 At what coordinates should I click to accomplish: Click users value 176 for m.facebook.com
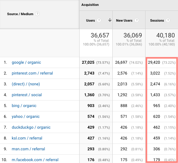91,160
